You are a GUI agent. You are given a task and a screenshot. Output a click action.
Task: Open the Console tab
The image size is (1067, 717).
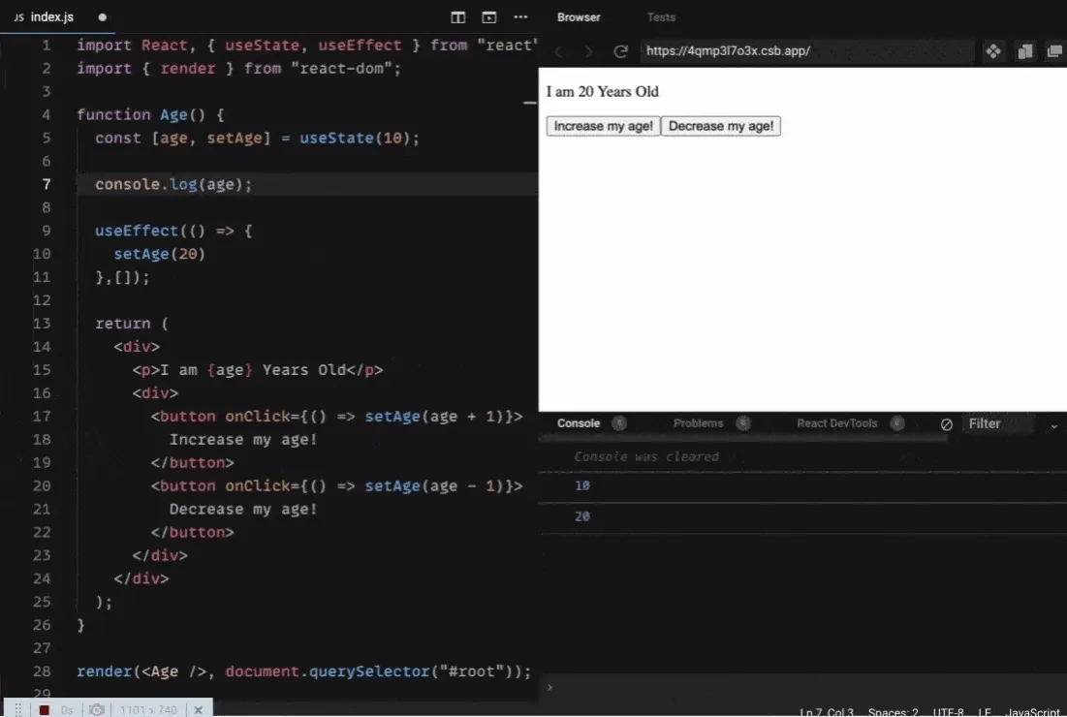579,423
